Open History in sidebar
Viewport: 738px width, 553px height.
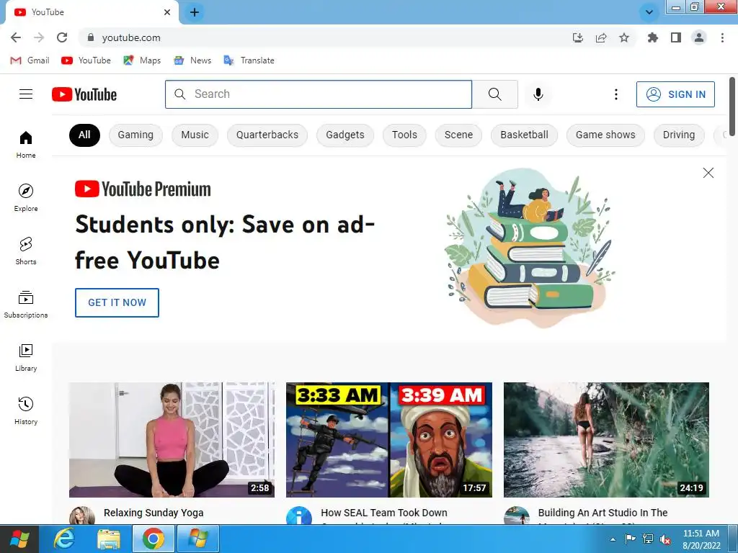tap(26, 411)
